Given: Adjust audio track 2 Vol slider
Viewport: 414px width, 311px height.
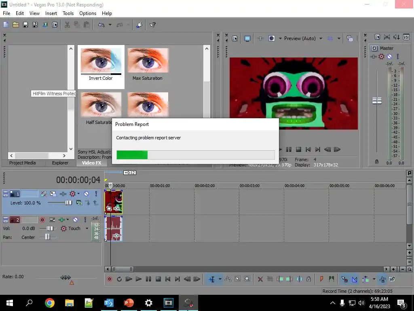Looking at the screenshot, I should tap(49, 228).
